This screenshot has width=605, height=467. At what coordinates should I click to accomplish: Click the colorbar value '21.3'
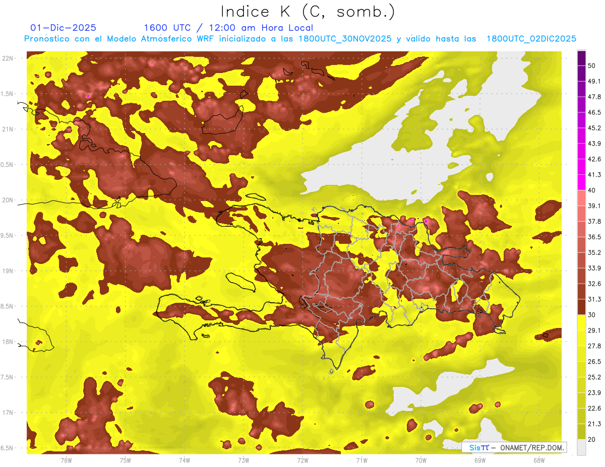pos(594,424)
